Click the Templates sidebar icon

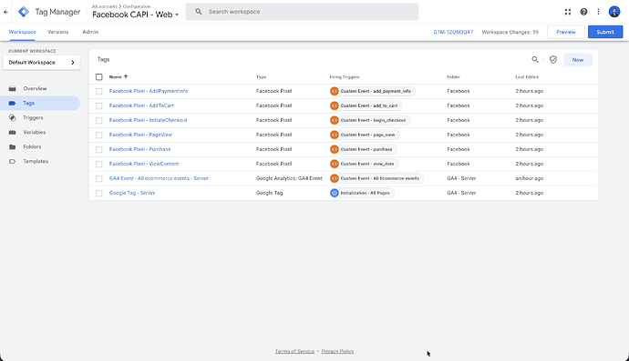[x=13, y=161]
